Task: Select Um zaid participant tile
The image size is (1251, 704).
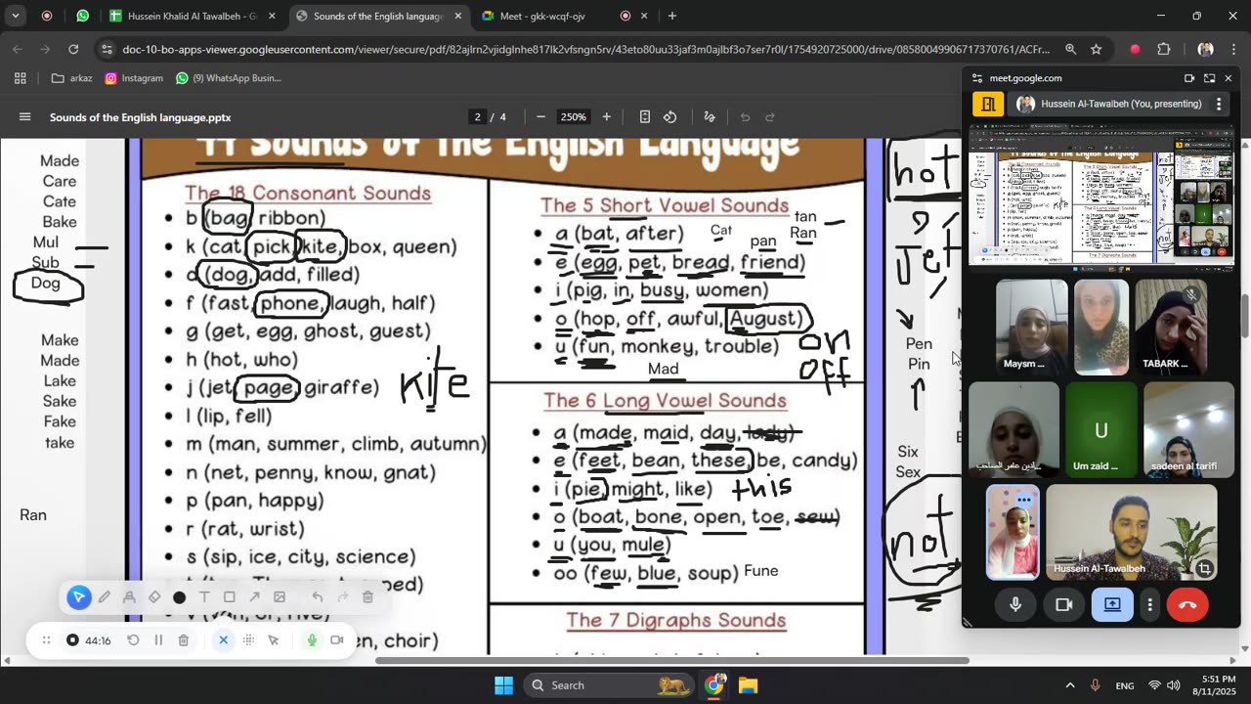Action: (1101, 430)
